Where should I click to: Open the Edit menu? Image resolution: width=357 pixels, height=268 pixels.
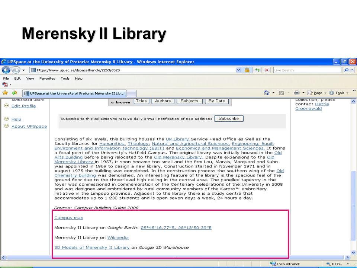[x=17, y=79]
